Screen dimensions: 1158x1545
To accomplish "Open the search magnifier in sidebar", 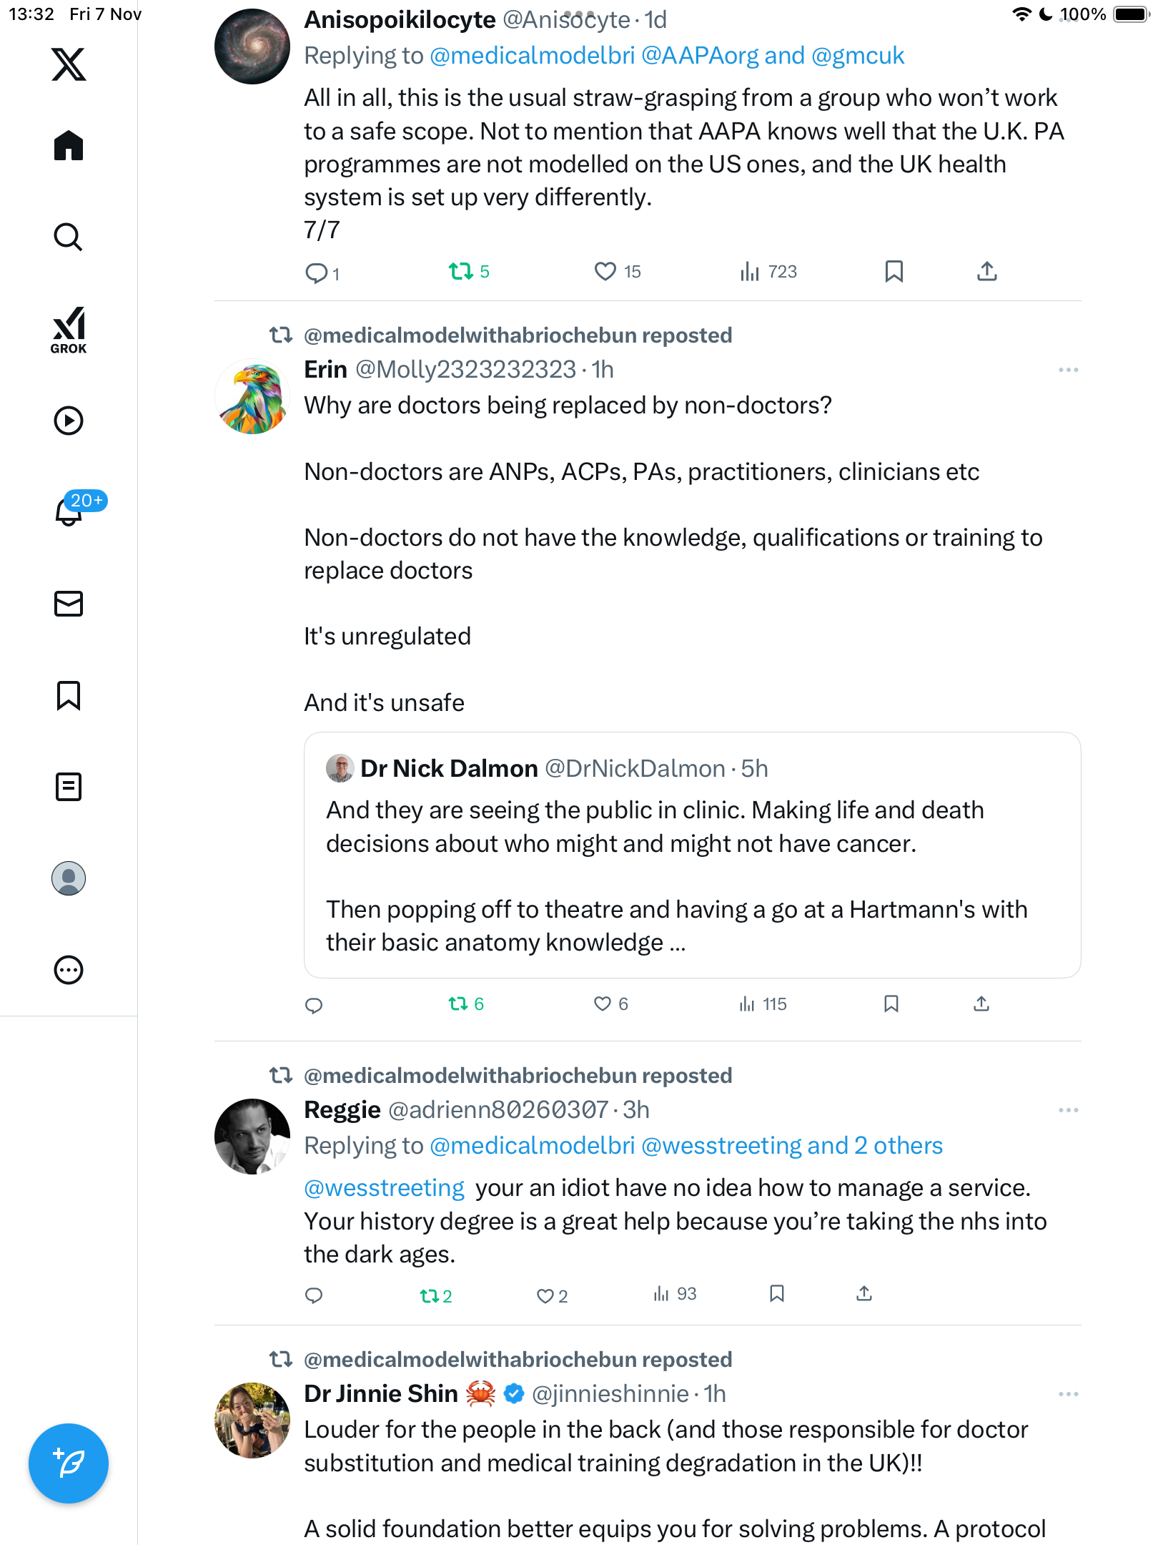I will click(x=69, y=237).
